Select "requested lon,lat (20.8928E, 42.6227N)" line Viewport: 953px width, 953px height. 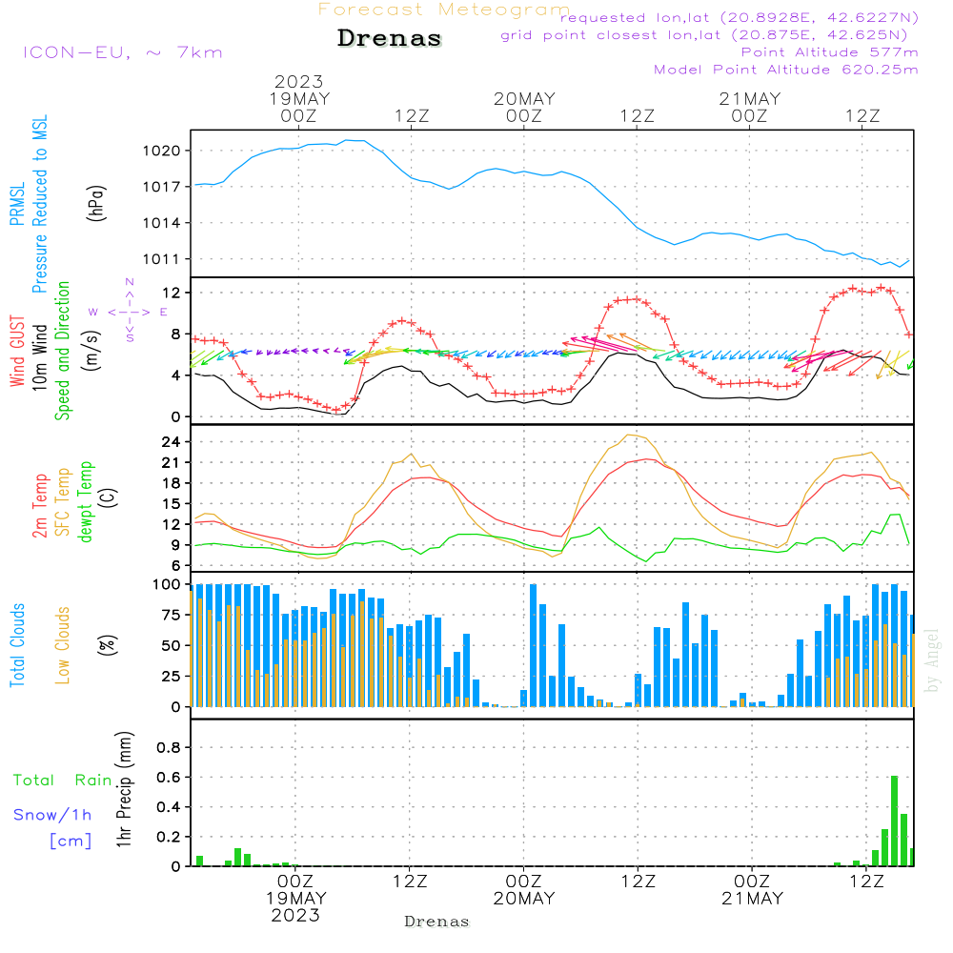pyautogui.click(x=740, y=18)
